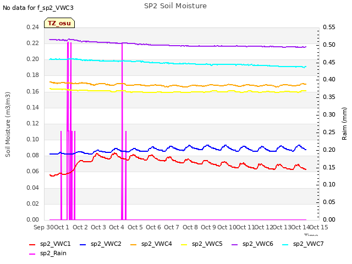This screenshot has height=264, width=352.
Task: Click the sp2_VWC5 legend entry
Action: pos(202,244)
